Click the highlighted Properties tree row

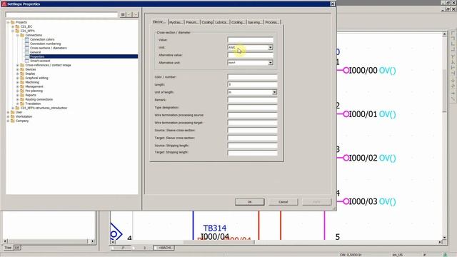[x=84, y=56]
